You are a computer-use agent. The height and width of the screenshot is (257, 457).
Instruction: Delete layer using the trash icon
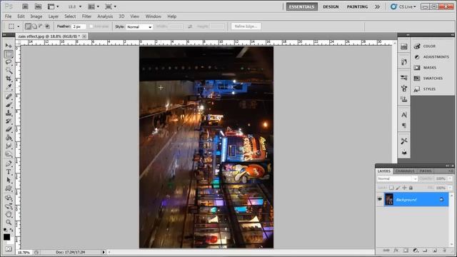(x=444, y=251)
